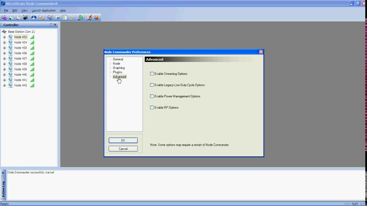Open the wrench settings toolbar icon

(41, 18)
